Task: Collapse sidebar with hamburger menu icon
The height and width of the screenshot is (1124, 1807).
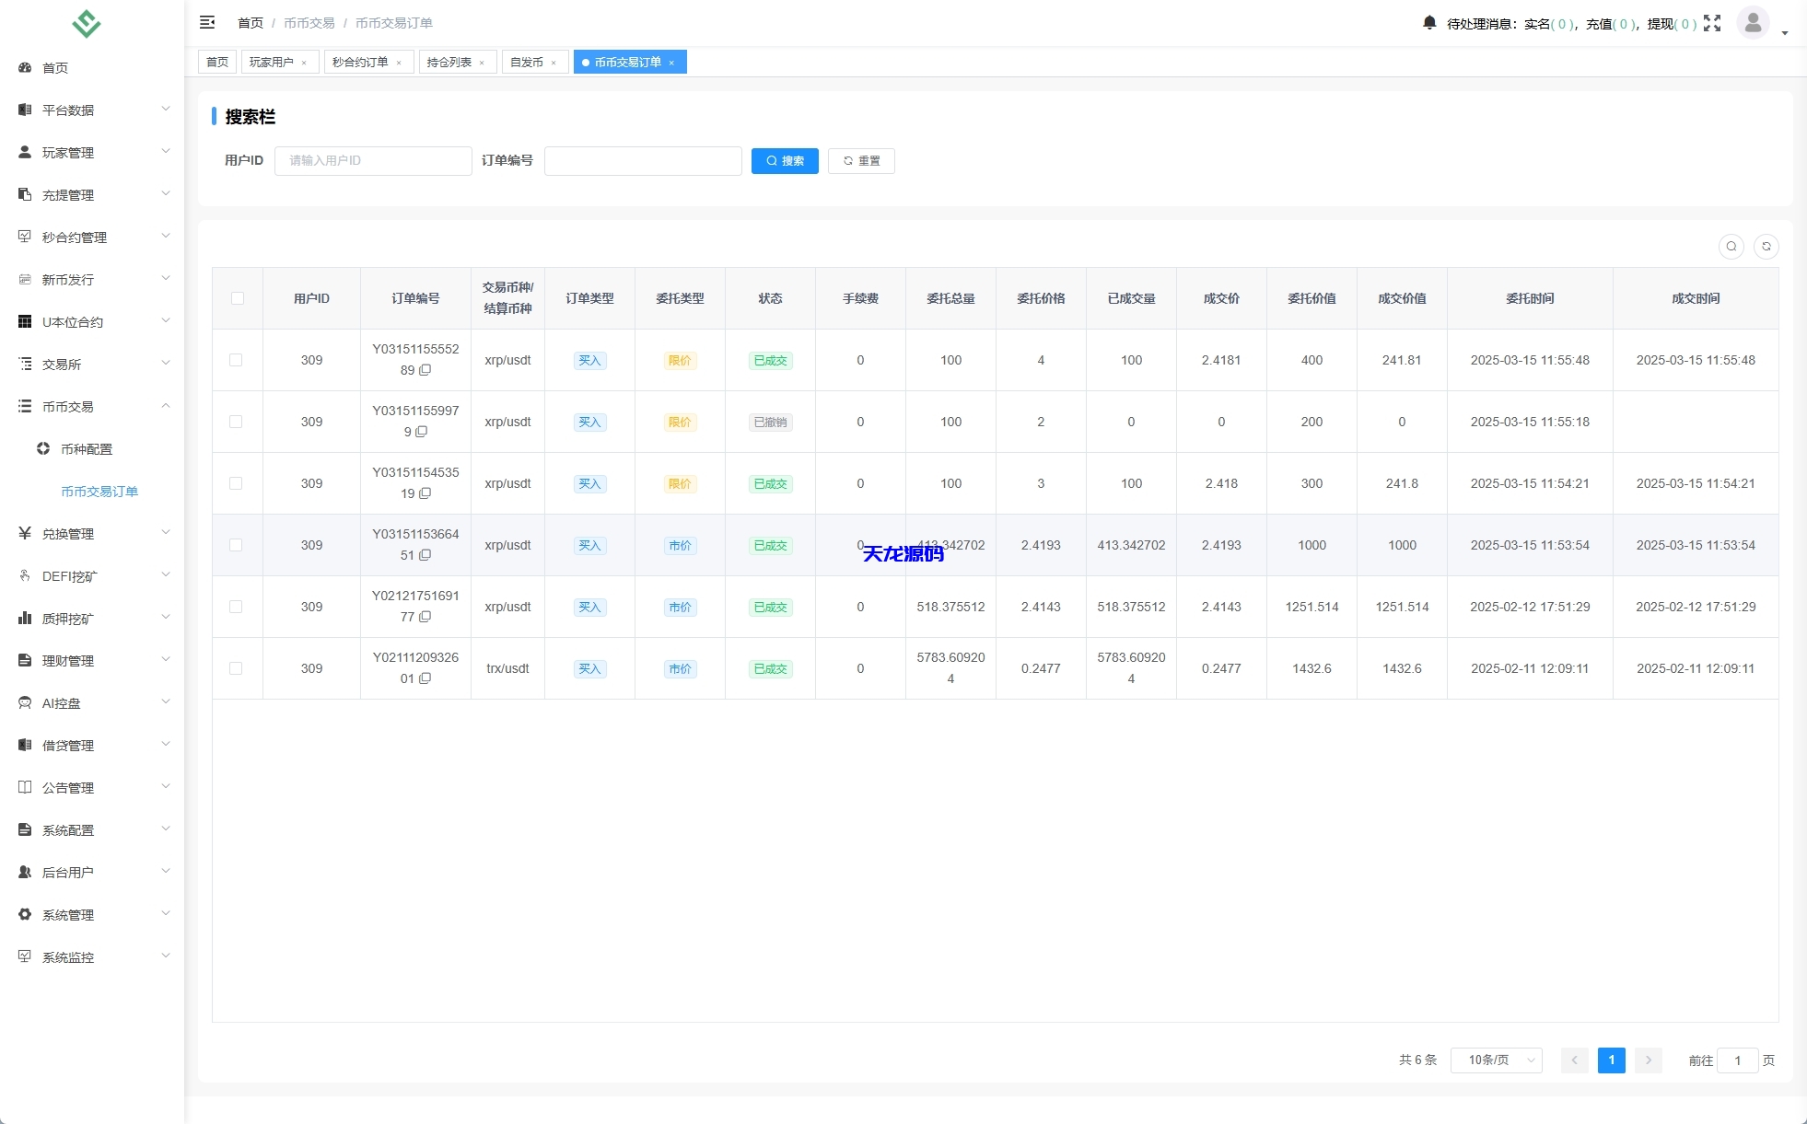Action: click(207, 22)
